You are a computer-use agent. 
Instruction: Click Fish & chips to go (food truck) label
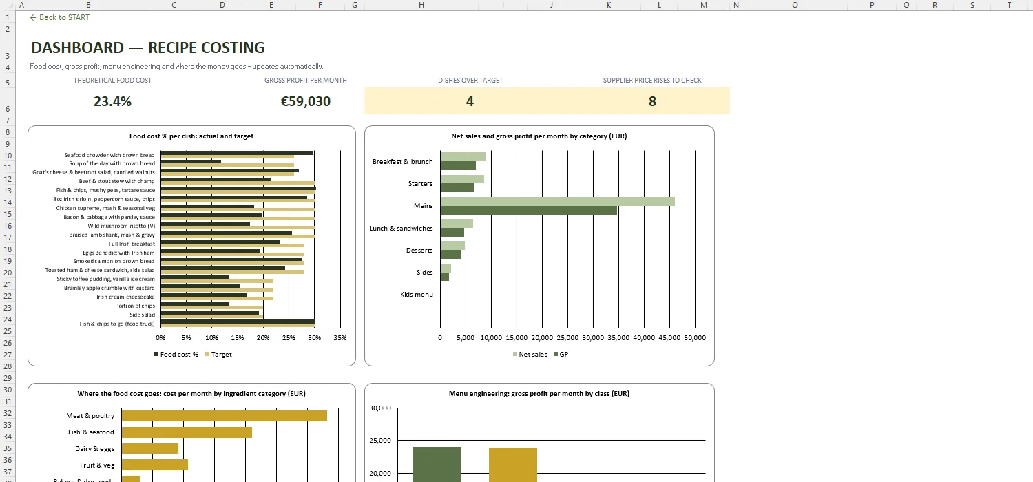click(118, 324)
